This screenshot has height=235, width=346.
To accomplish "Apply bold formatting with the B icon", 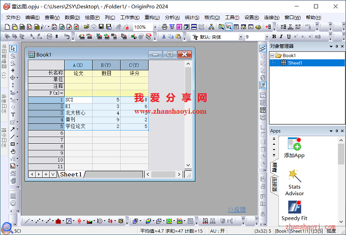I will pos(274,37).
